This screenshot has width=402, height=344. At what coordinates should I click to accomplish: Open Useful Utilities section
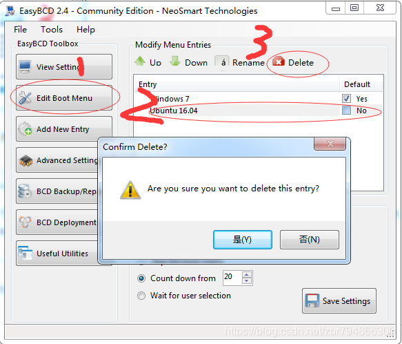57,254
